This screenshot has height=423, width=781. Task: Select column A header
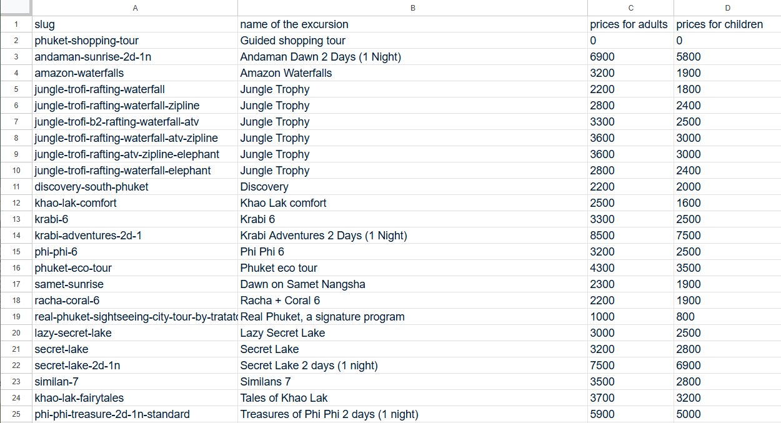[135, 7]
